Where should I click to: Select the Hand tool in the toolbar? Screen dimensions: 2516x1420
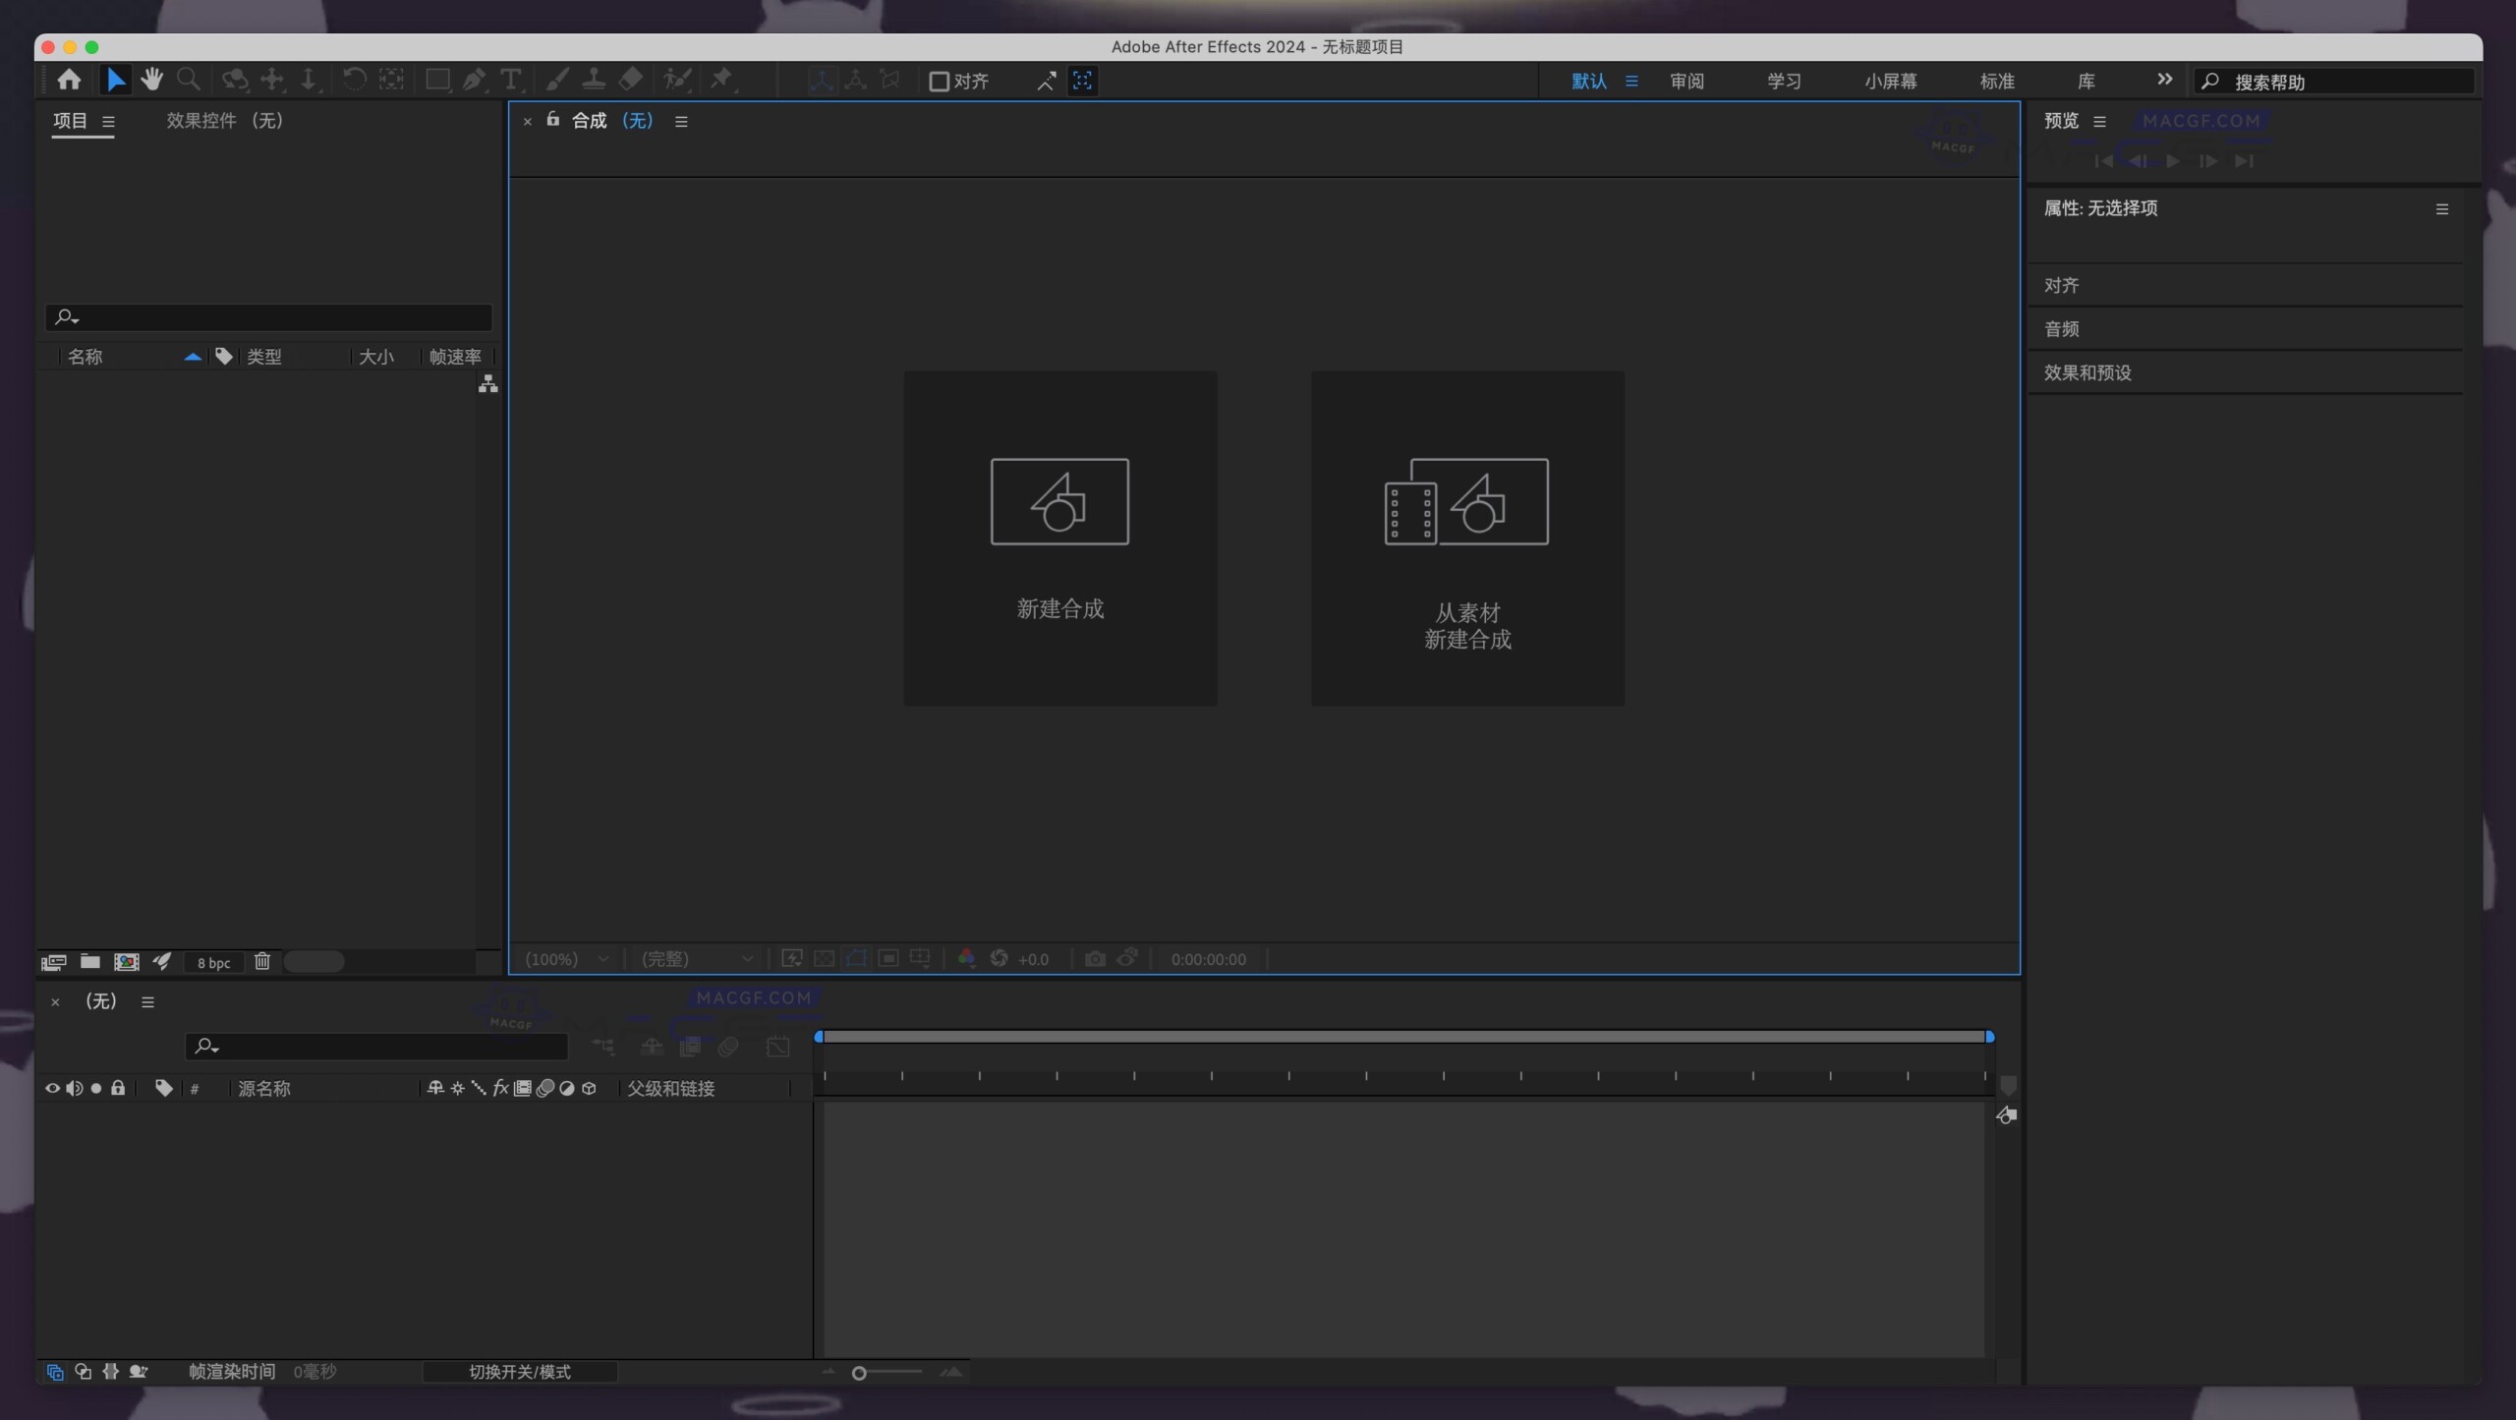152,80
